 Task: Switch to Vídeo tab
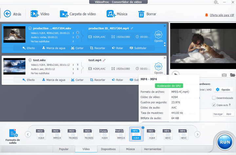click(x=86, y=149)
